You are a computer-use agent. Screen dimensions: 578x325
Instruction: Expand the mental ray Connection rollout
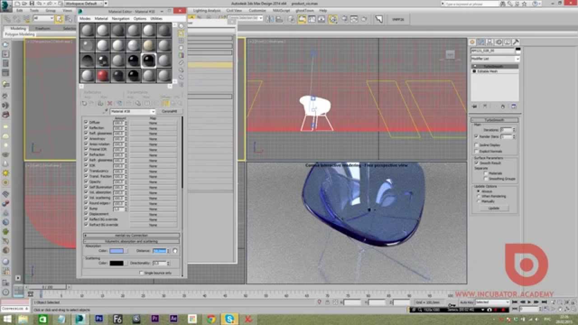[131, 236]
